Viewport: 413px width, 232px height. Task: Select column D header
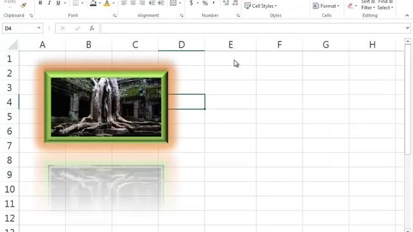click(x=181, y=44)
